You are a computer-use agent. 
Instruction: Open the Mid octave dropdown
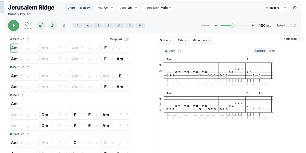201,40
